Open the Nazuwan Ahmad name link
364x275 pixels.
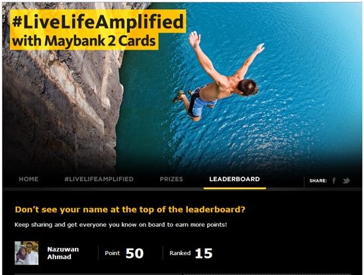(x=63, y=253)
